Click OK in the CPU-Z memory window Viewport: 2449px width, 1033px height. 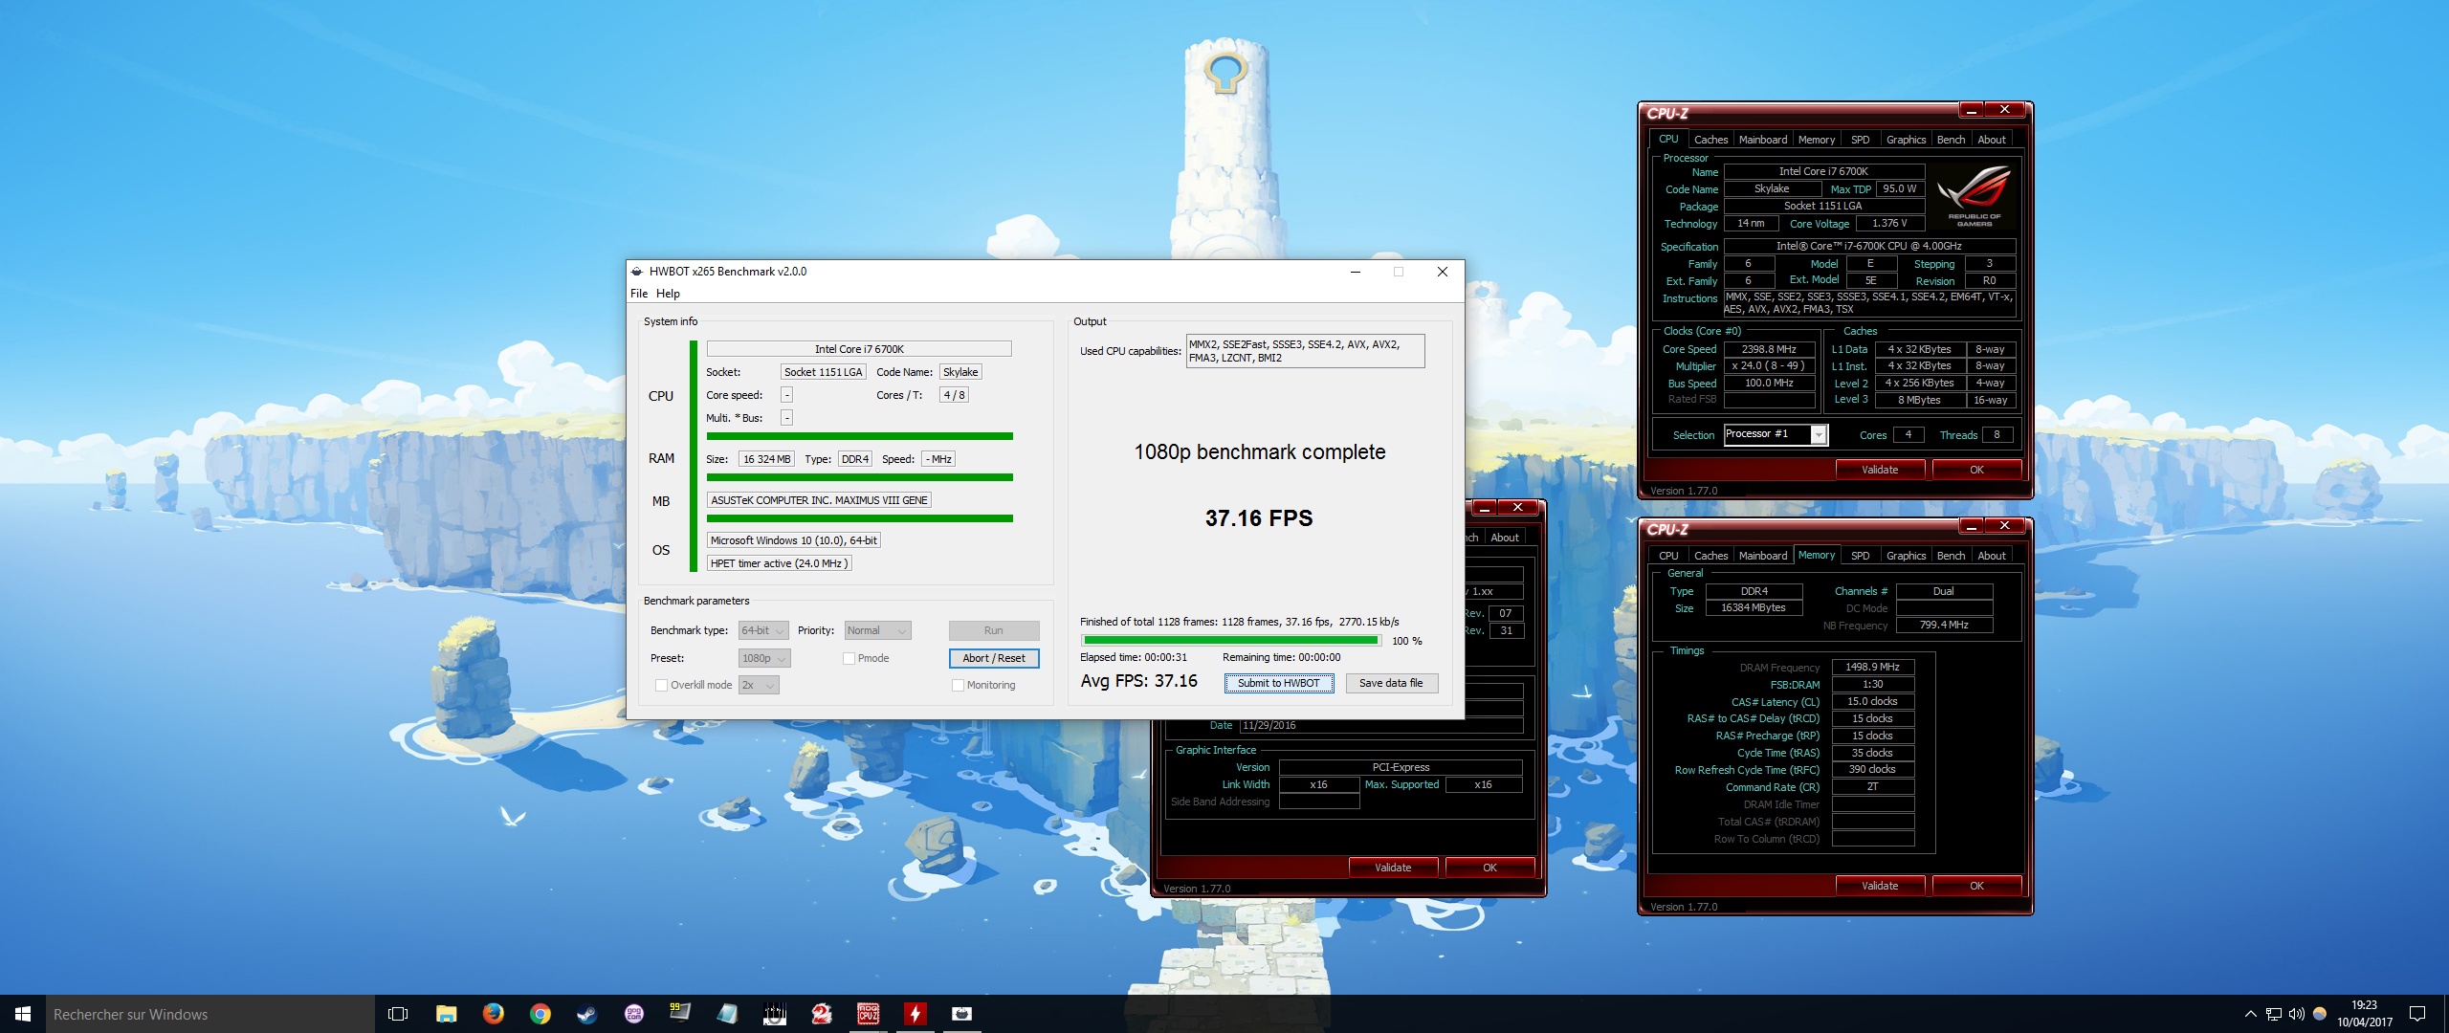pyautogui.click(x=1976, y=886)
